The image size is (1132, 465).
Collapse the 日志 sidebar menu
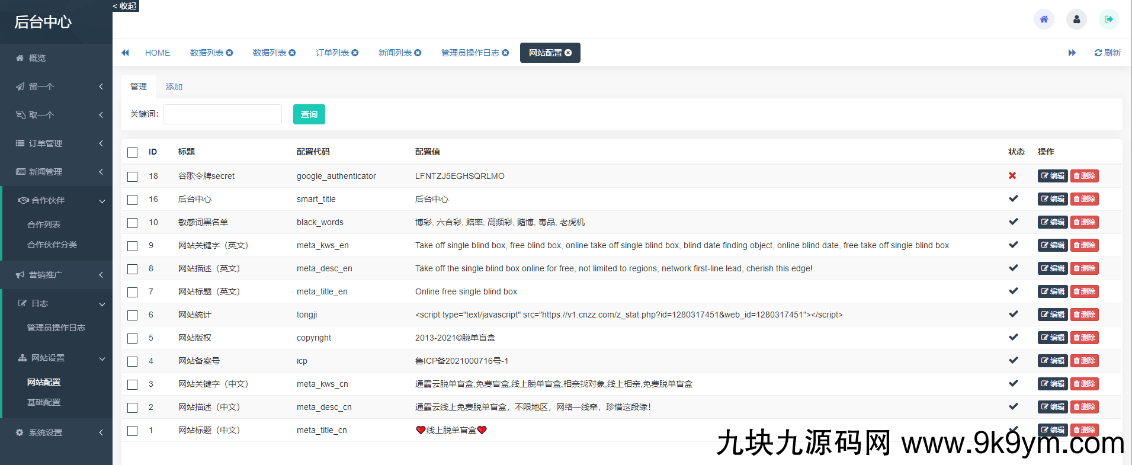(56, 303)
